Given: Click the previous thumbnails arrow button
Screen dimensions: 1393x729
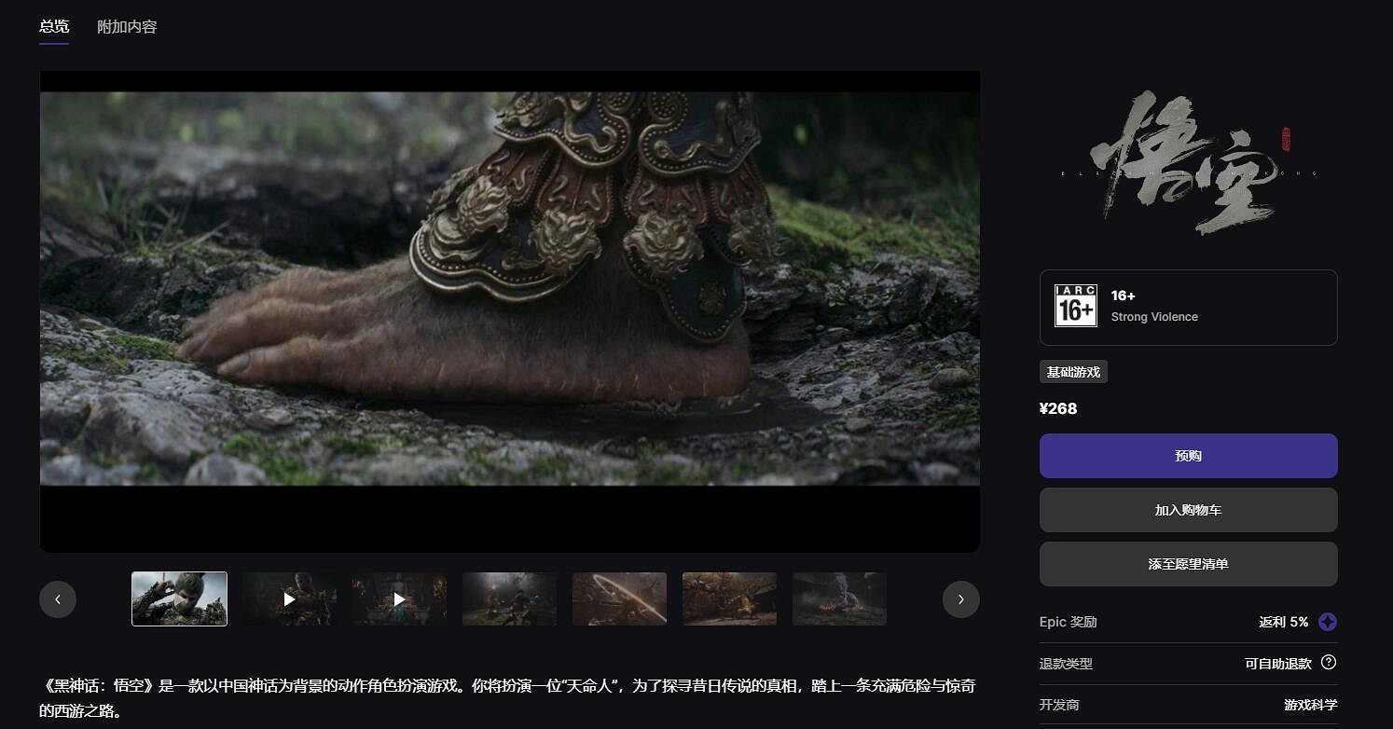Looking at the screenshot, I should [x=58, y=599].
